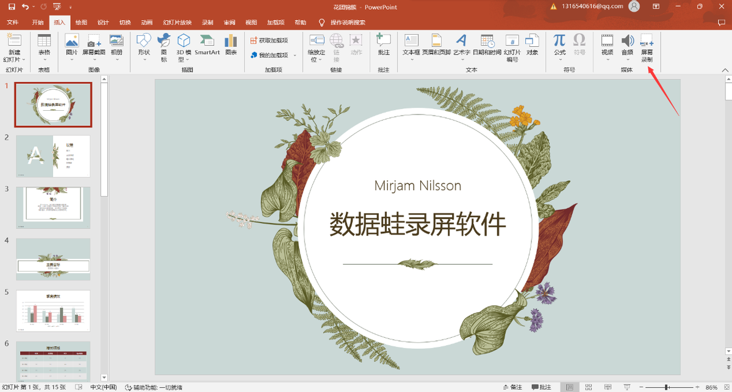Switch to the 开始 tab
The image size is (732, 392).
[x=38, y=23]
